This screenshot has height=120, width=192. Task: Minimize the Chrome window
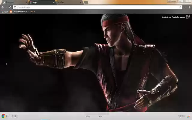tap(180, 1)
